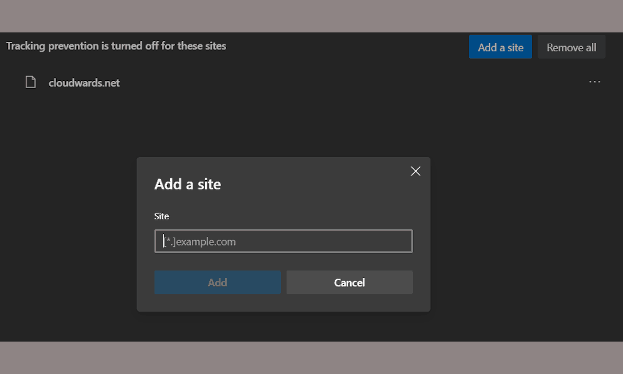Select Cancel in the dialog
The height and width of the screenshot is (374, 623).
(350, 282)
